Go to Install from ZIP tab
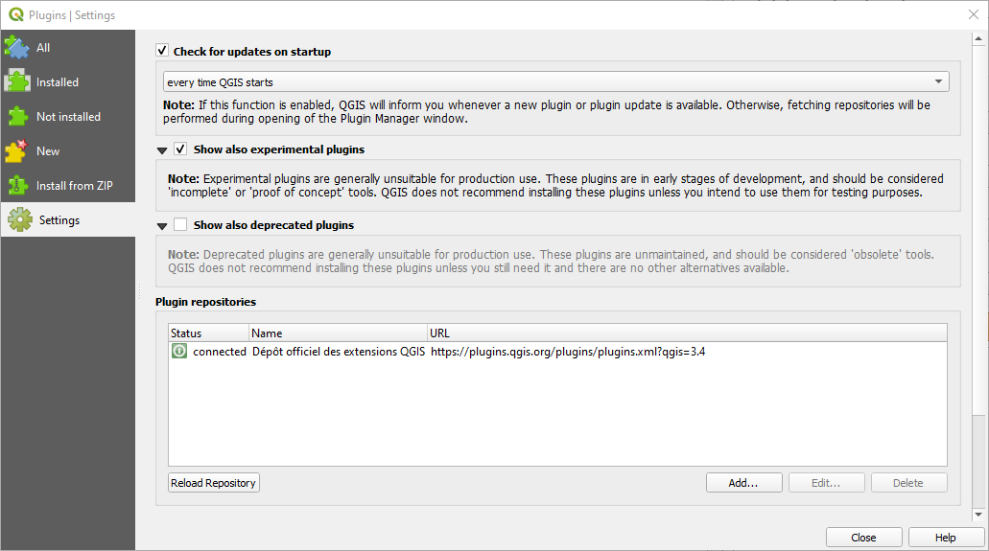989x551 pixels. pyautogui.click(x=68, y=185)
